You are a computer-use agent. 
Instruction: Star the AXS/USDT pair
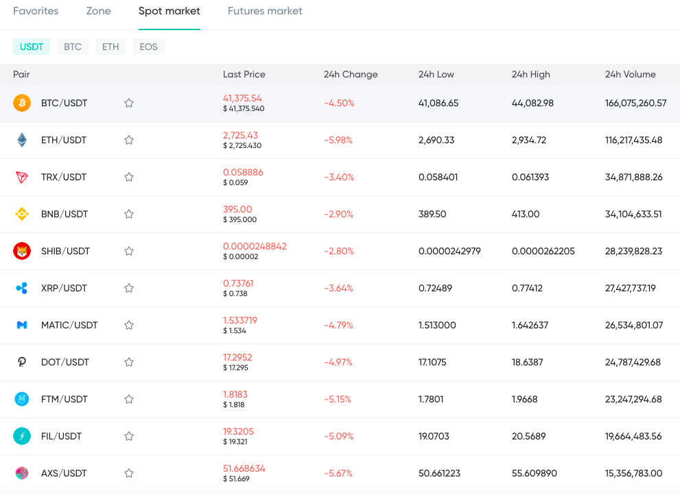click(129, 473)
